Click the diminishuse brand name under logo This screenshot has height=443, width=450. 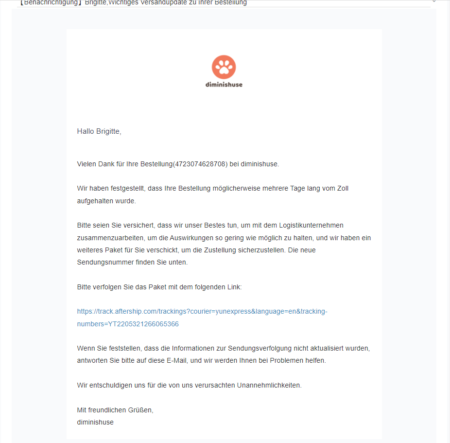point(224,85)
